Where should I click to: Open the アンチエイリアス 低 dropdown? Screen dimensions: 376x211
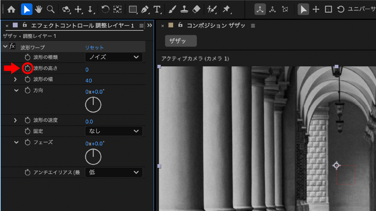click(x=114, y=172)
